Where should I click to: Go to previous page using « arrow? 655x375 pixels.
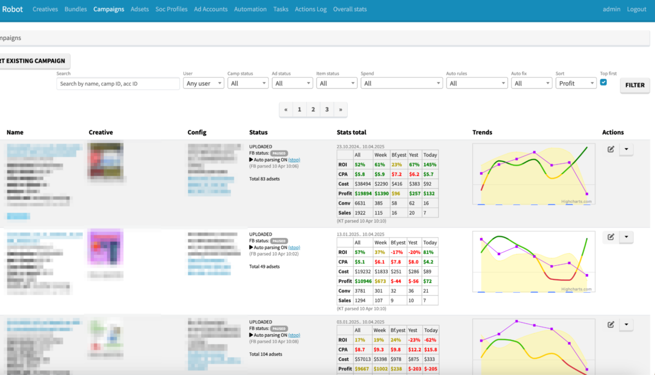286,110
